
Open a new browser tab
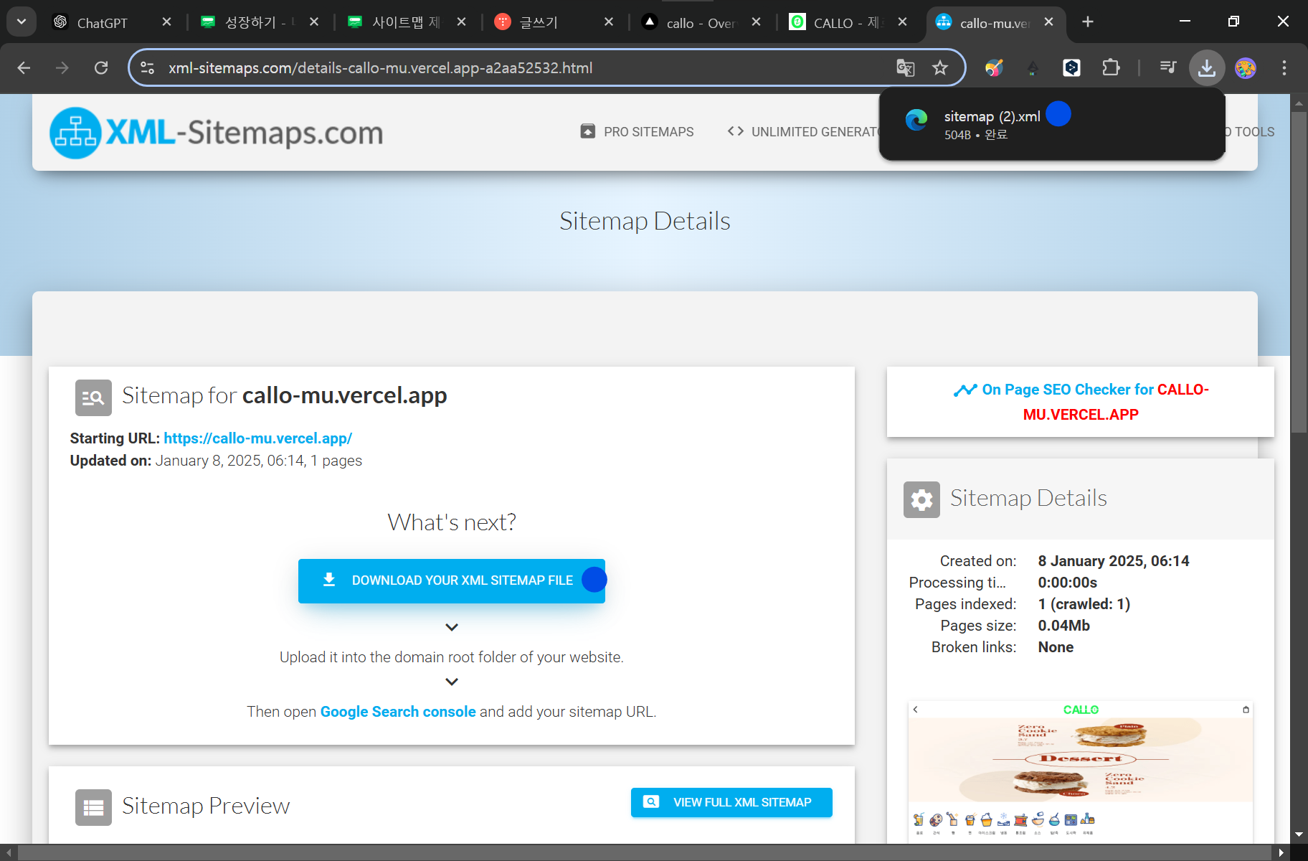tap(1088, 22)
